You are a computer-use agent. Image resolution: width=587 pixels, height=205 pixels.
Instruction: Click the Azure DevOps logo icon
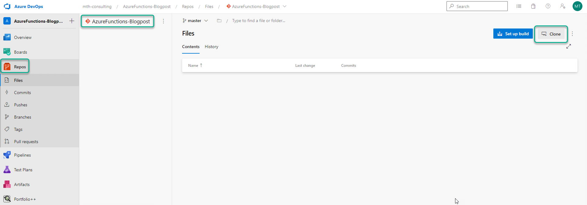[7, 6]
